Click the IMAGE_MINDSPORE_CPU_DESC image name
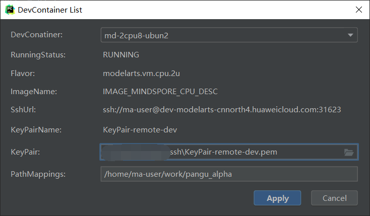The image size is (370, 216). tap(160, 92)
